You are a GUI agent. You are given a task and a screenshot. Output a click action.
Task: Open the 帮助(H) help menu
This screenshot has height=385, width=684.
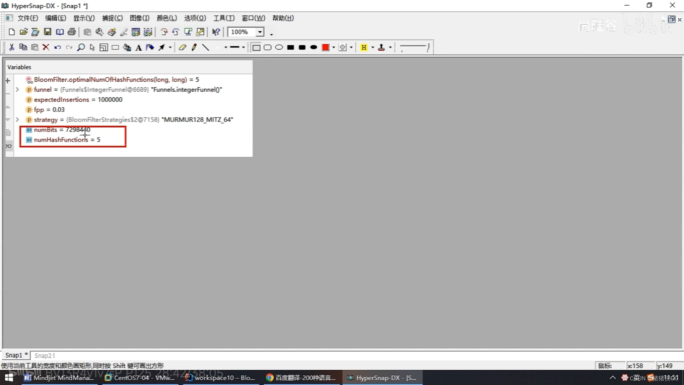pos(283,18)
